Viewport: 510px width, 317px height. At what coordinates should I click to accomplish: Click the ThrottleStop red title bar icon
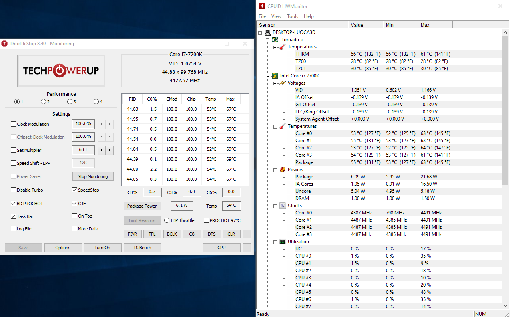4,44
